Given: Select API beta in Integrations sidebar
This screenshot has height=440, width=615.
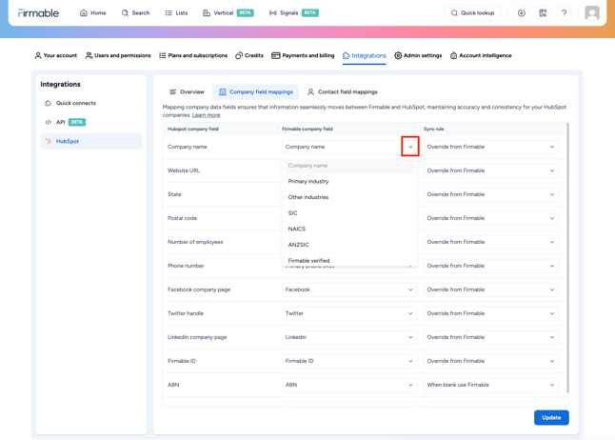Looking at the screenshot, I should pos(91,122).
